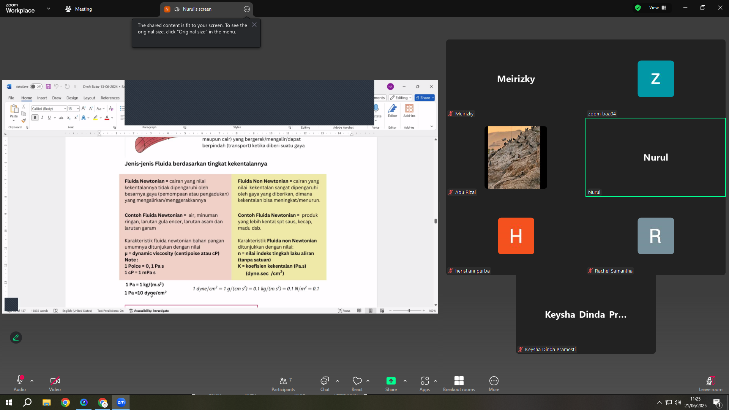Expand audio options arrow next to Audio
The height and width of the screenshot is (410, 729).
[x=32, y=381]
